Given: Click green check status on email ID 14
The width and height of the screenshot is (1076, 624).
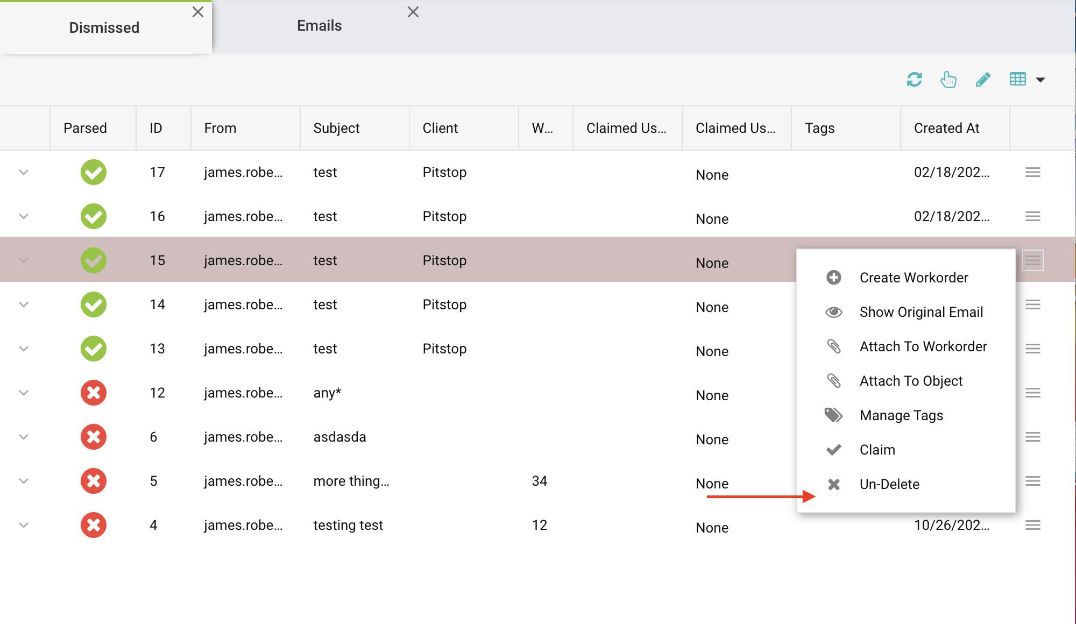Looking at the screenshot, I should pos(94,304).
